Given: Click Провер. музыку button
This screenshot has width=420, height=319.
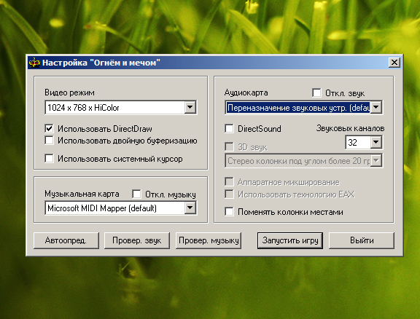Looking at the screenshot, I should [x=209, y=240].
